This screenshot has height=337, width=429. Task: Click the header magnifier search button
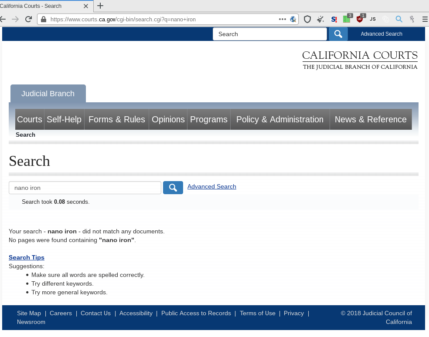pyautogui.click(x=338, y=34)
